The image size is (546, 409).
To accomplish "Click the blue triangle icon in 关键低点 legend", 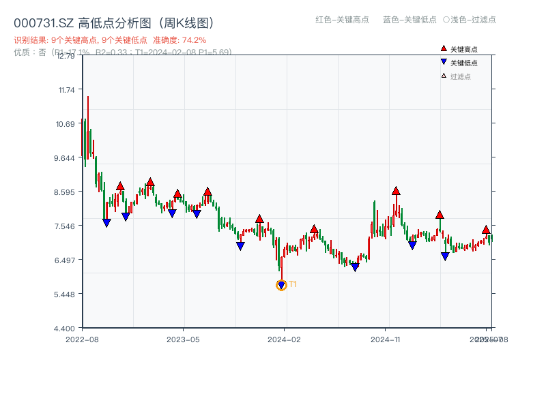I will (444, 62).
